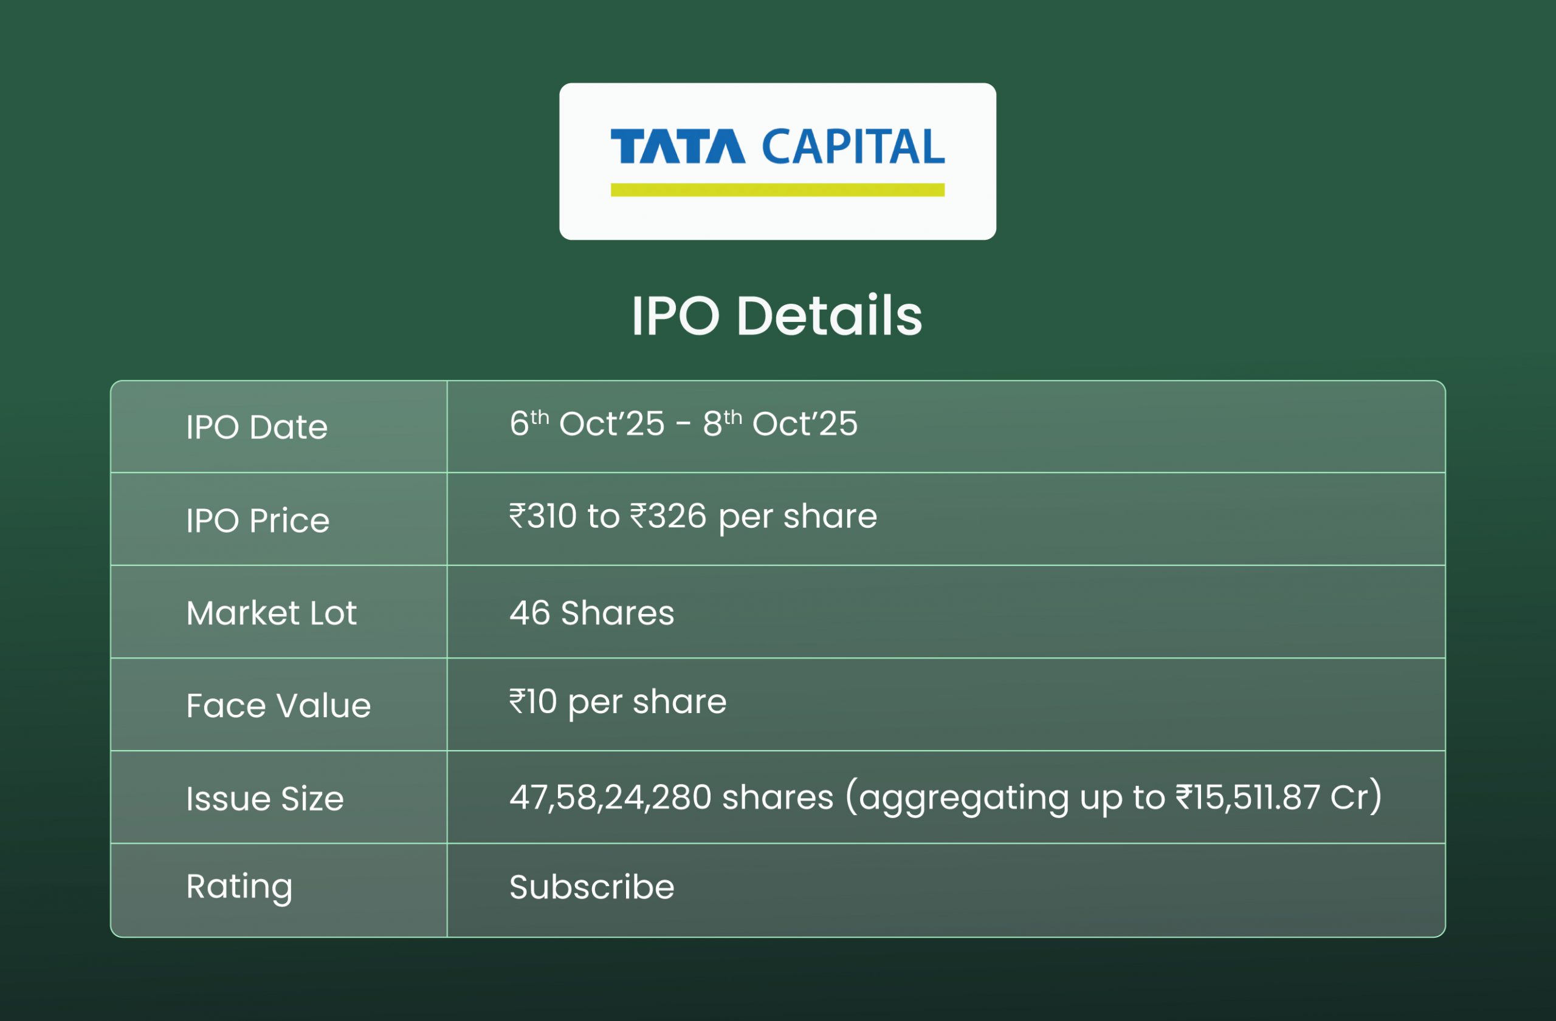Click the ₹10 per share value
This screenshot has width=1556, height=1021.
coord(618,702)
